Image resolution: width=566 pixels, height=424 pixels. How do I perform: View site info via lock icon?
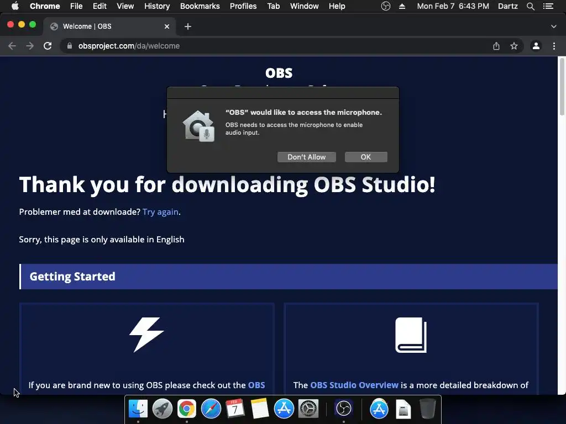pyautogui.click(x=70, y=46)
